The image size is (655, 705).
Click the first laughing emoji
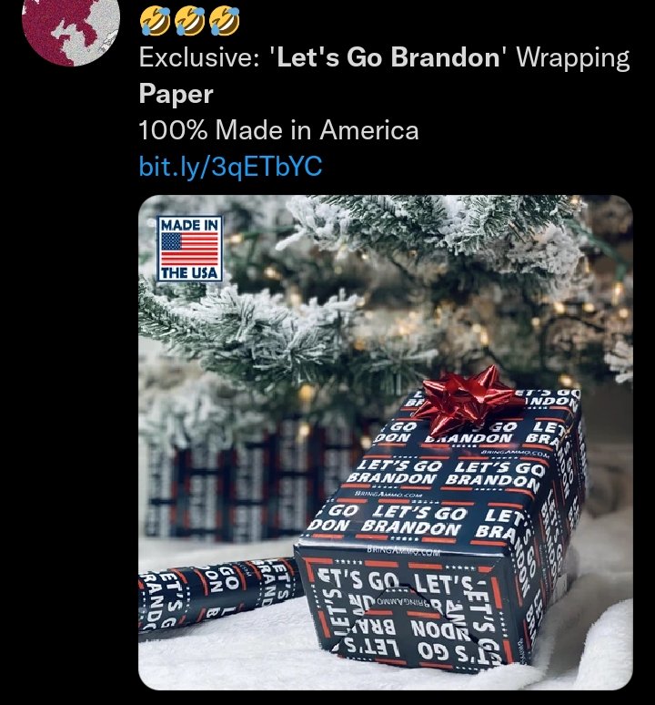[155, 21]
